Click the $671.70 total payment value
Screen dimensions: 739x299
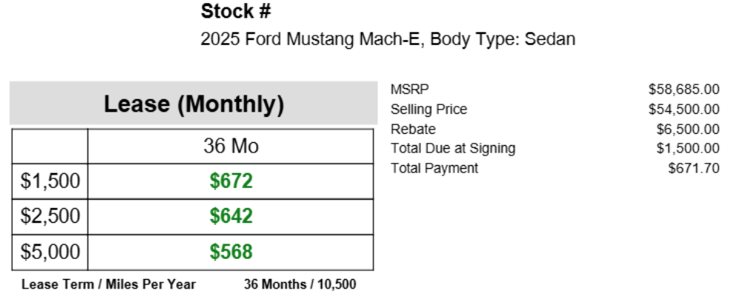coord(694,168)
